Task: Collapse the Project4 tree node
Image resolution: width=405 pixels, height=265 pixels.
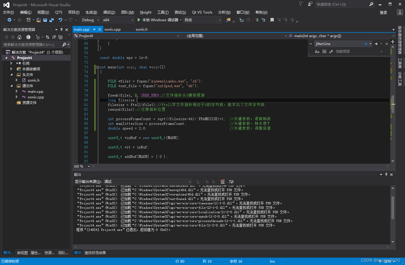Action: pyautogui.click(x=6, y=58)
